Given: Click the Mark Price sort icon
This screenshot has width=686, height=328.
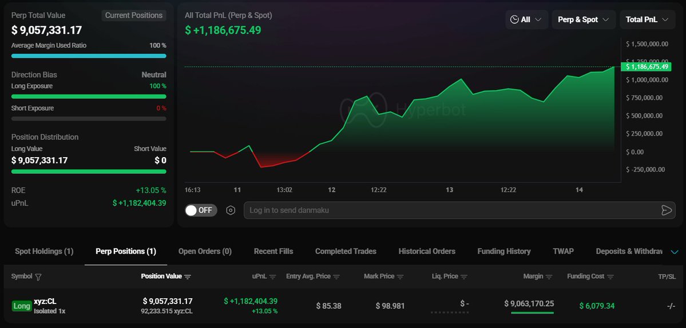Looking at the screenshot, I should 400,277.
